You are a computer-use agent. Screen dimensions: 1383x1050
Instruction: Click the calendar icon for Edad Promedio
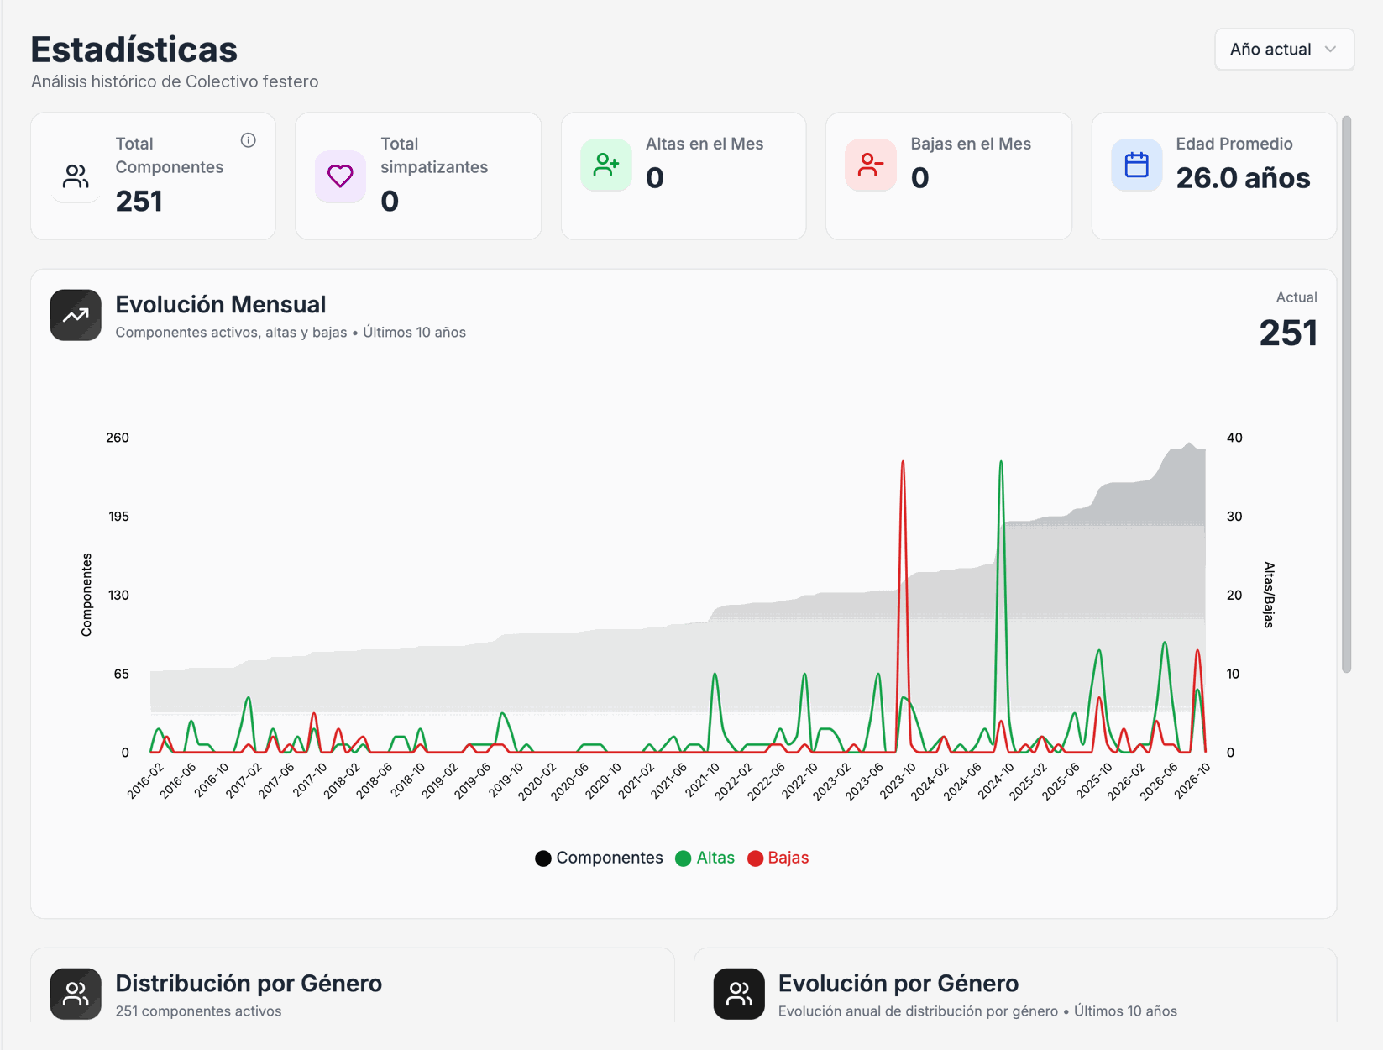pyautogui.click(x=1136, y=165)
